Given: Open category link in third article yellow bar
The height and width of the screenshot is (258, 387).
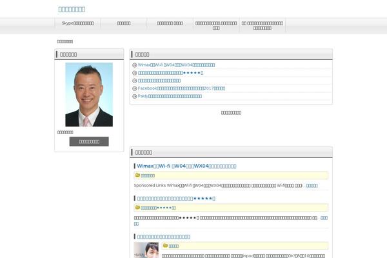Looking at the screenshot, I should (174, 246).
